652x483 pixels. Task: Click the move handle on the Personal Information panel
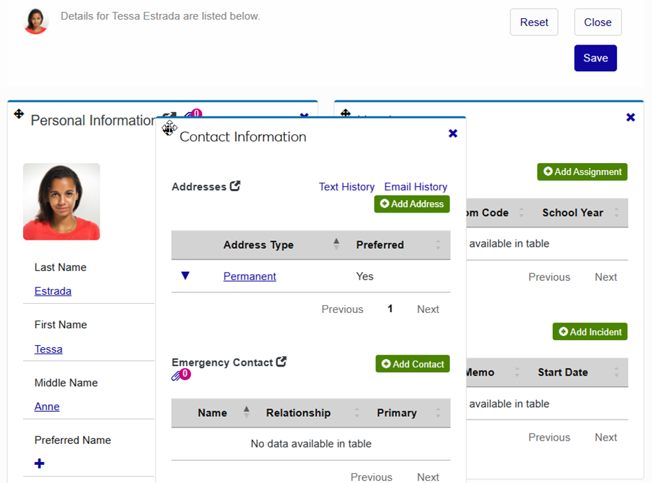[x=19, y=114]
